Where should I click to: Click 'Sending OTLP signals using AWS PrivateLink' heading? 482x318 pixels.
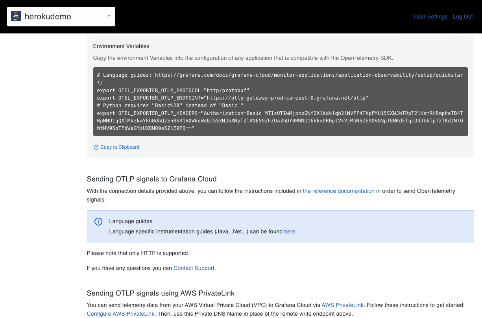coord(161,293)
